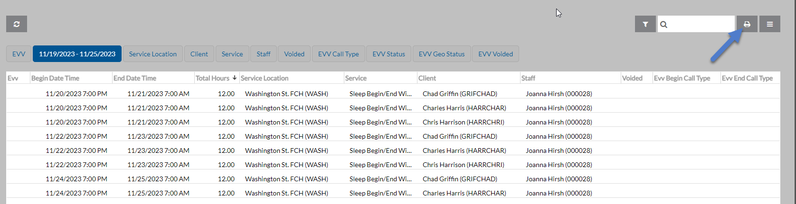Type in the search input field

(x=700, y=24)
